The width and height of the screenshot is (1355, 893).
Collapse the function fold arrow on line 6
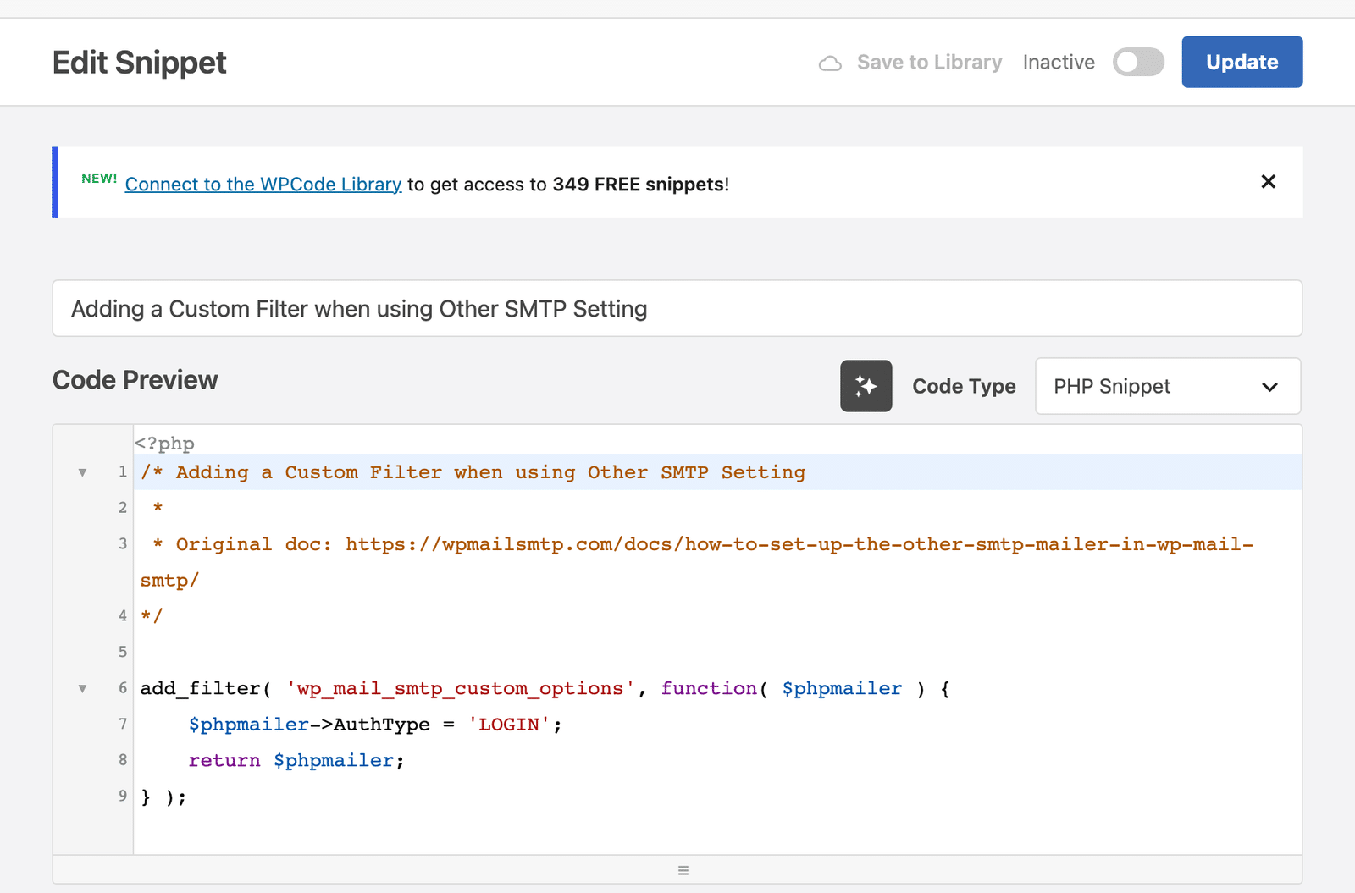82,688
